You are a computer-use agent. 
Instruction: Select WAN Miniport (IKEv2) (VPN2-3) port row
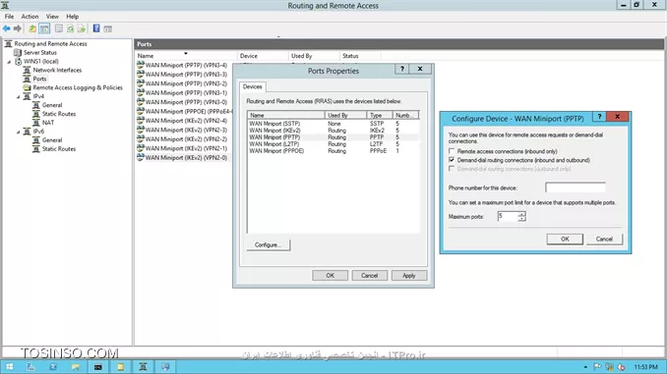pos(186,130)
